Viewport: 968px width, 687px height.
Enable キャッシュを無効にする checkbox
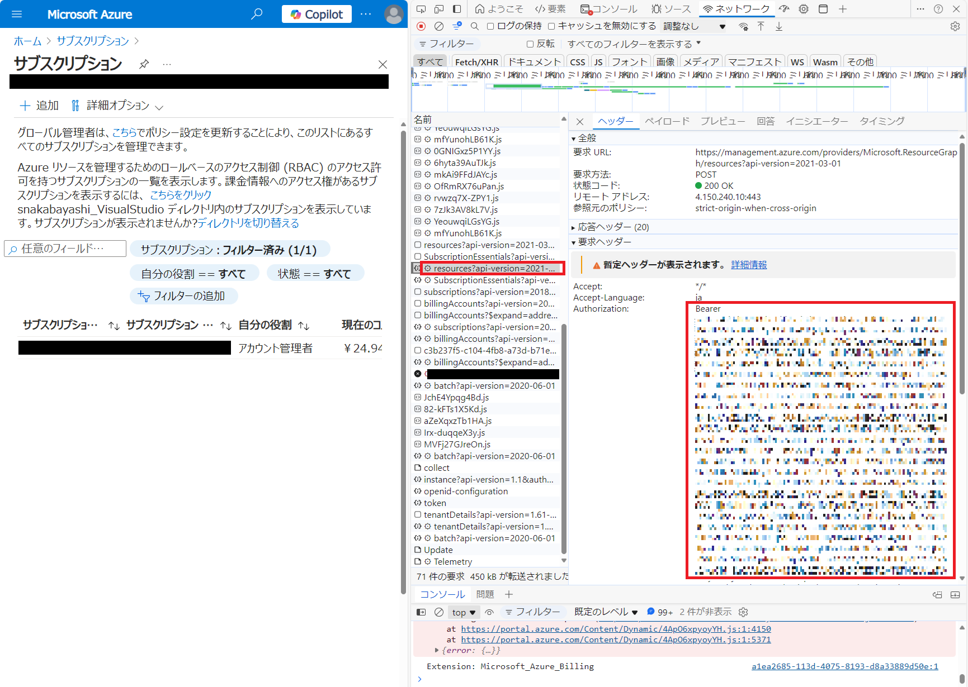(551, 26)
